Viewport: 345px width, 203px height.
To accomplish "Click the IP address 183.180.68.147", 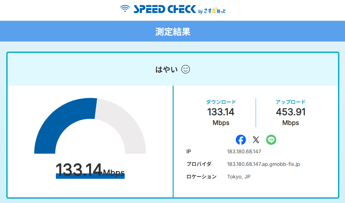I will (244, 152).
